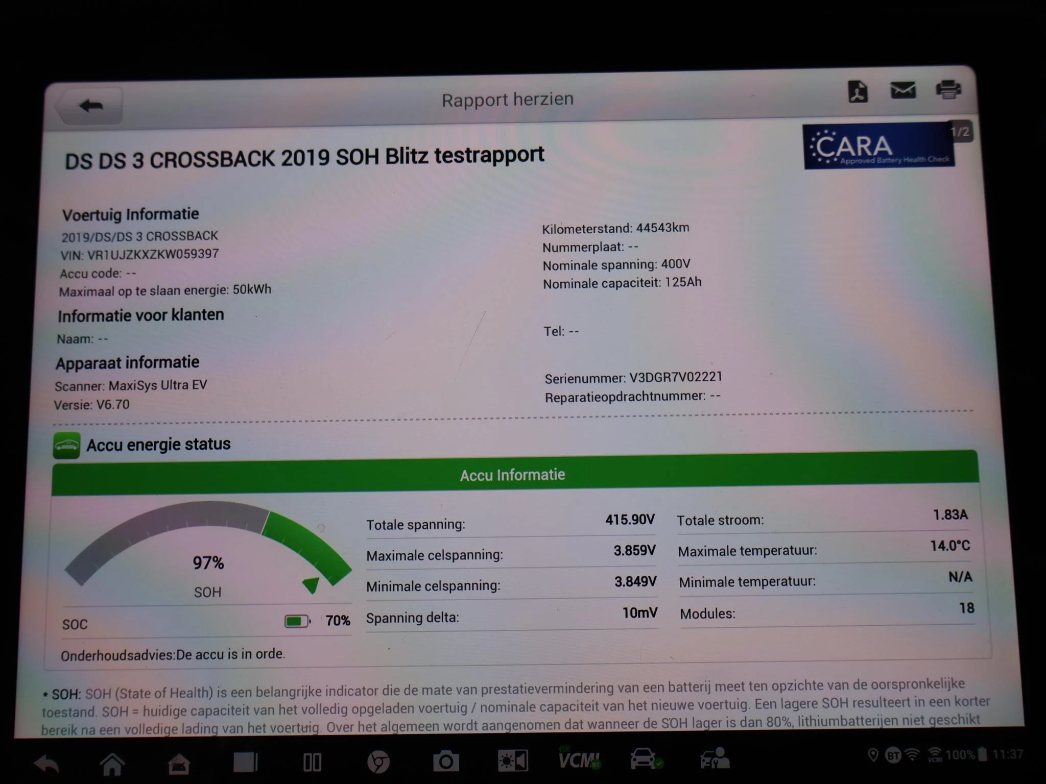This screenshot has height=784, width=1046.
Task: Go to Android home screen
Action: [112, 764]
